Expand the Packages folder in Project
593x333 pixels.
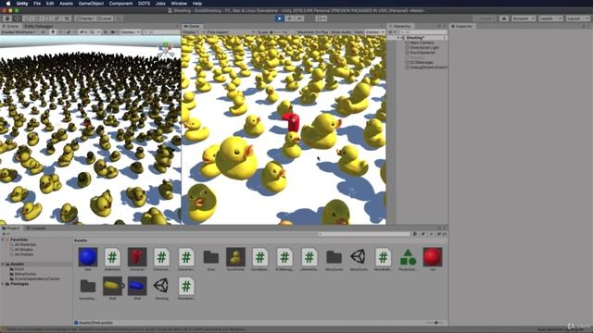3,284
